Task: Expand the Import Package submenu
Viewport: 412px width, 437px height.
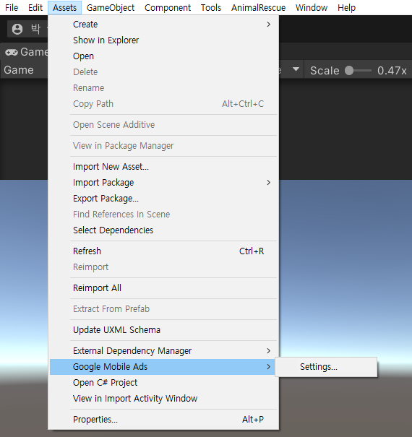Action: tap(163, 183)
